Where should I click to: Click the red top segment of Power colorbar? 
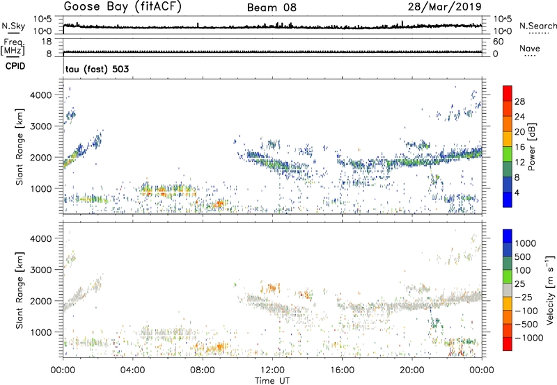coord(508,93)
